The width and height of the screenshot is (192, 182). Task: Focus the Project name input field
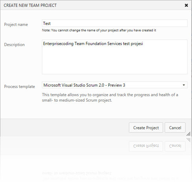[114, 23]
